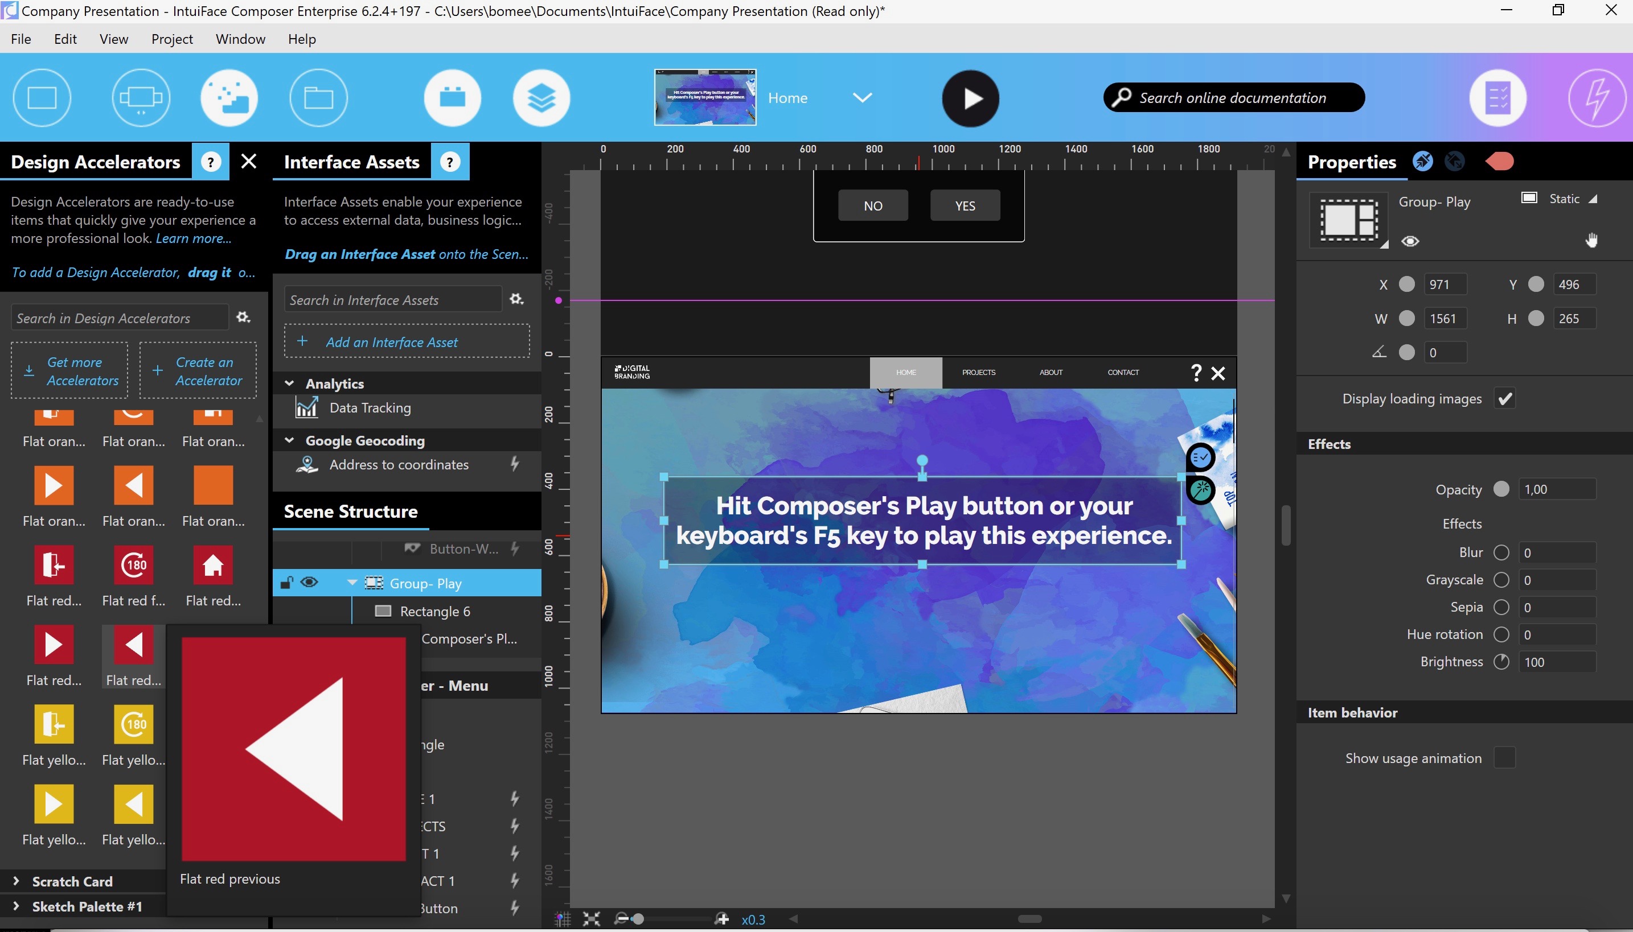The height and width of the screenshot is (932, 1633).
Task: Enable Show usage animation checkbox
Action: [1504, 758]
